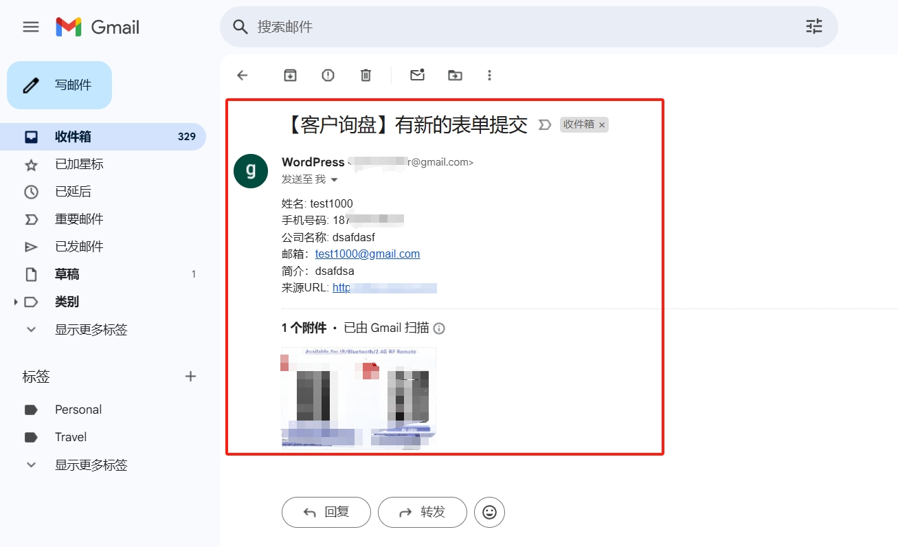
Task: Move email to folder icon
Action: 455,75
